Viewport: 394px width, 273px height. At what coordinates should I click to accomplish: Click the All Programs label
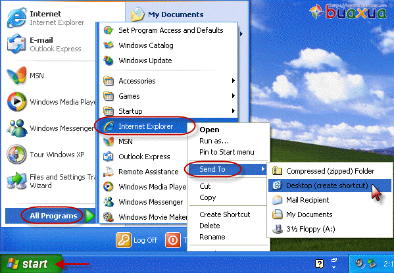[53, 216]
